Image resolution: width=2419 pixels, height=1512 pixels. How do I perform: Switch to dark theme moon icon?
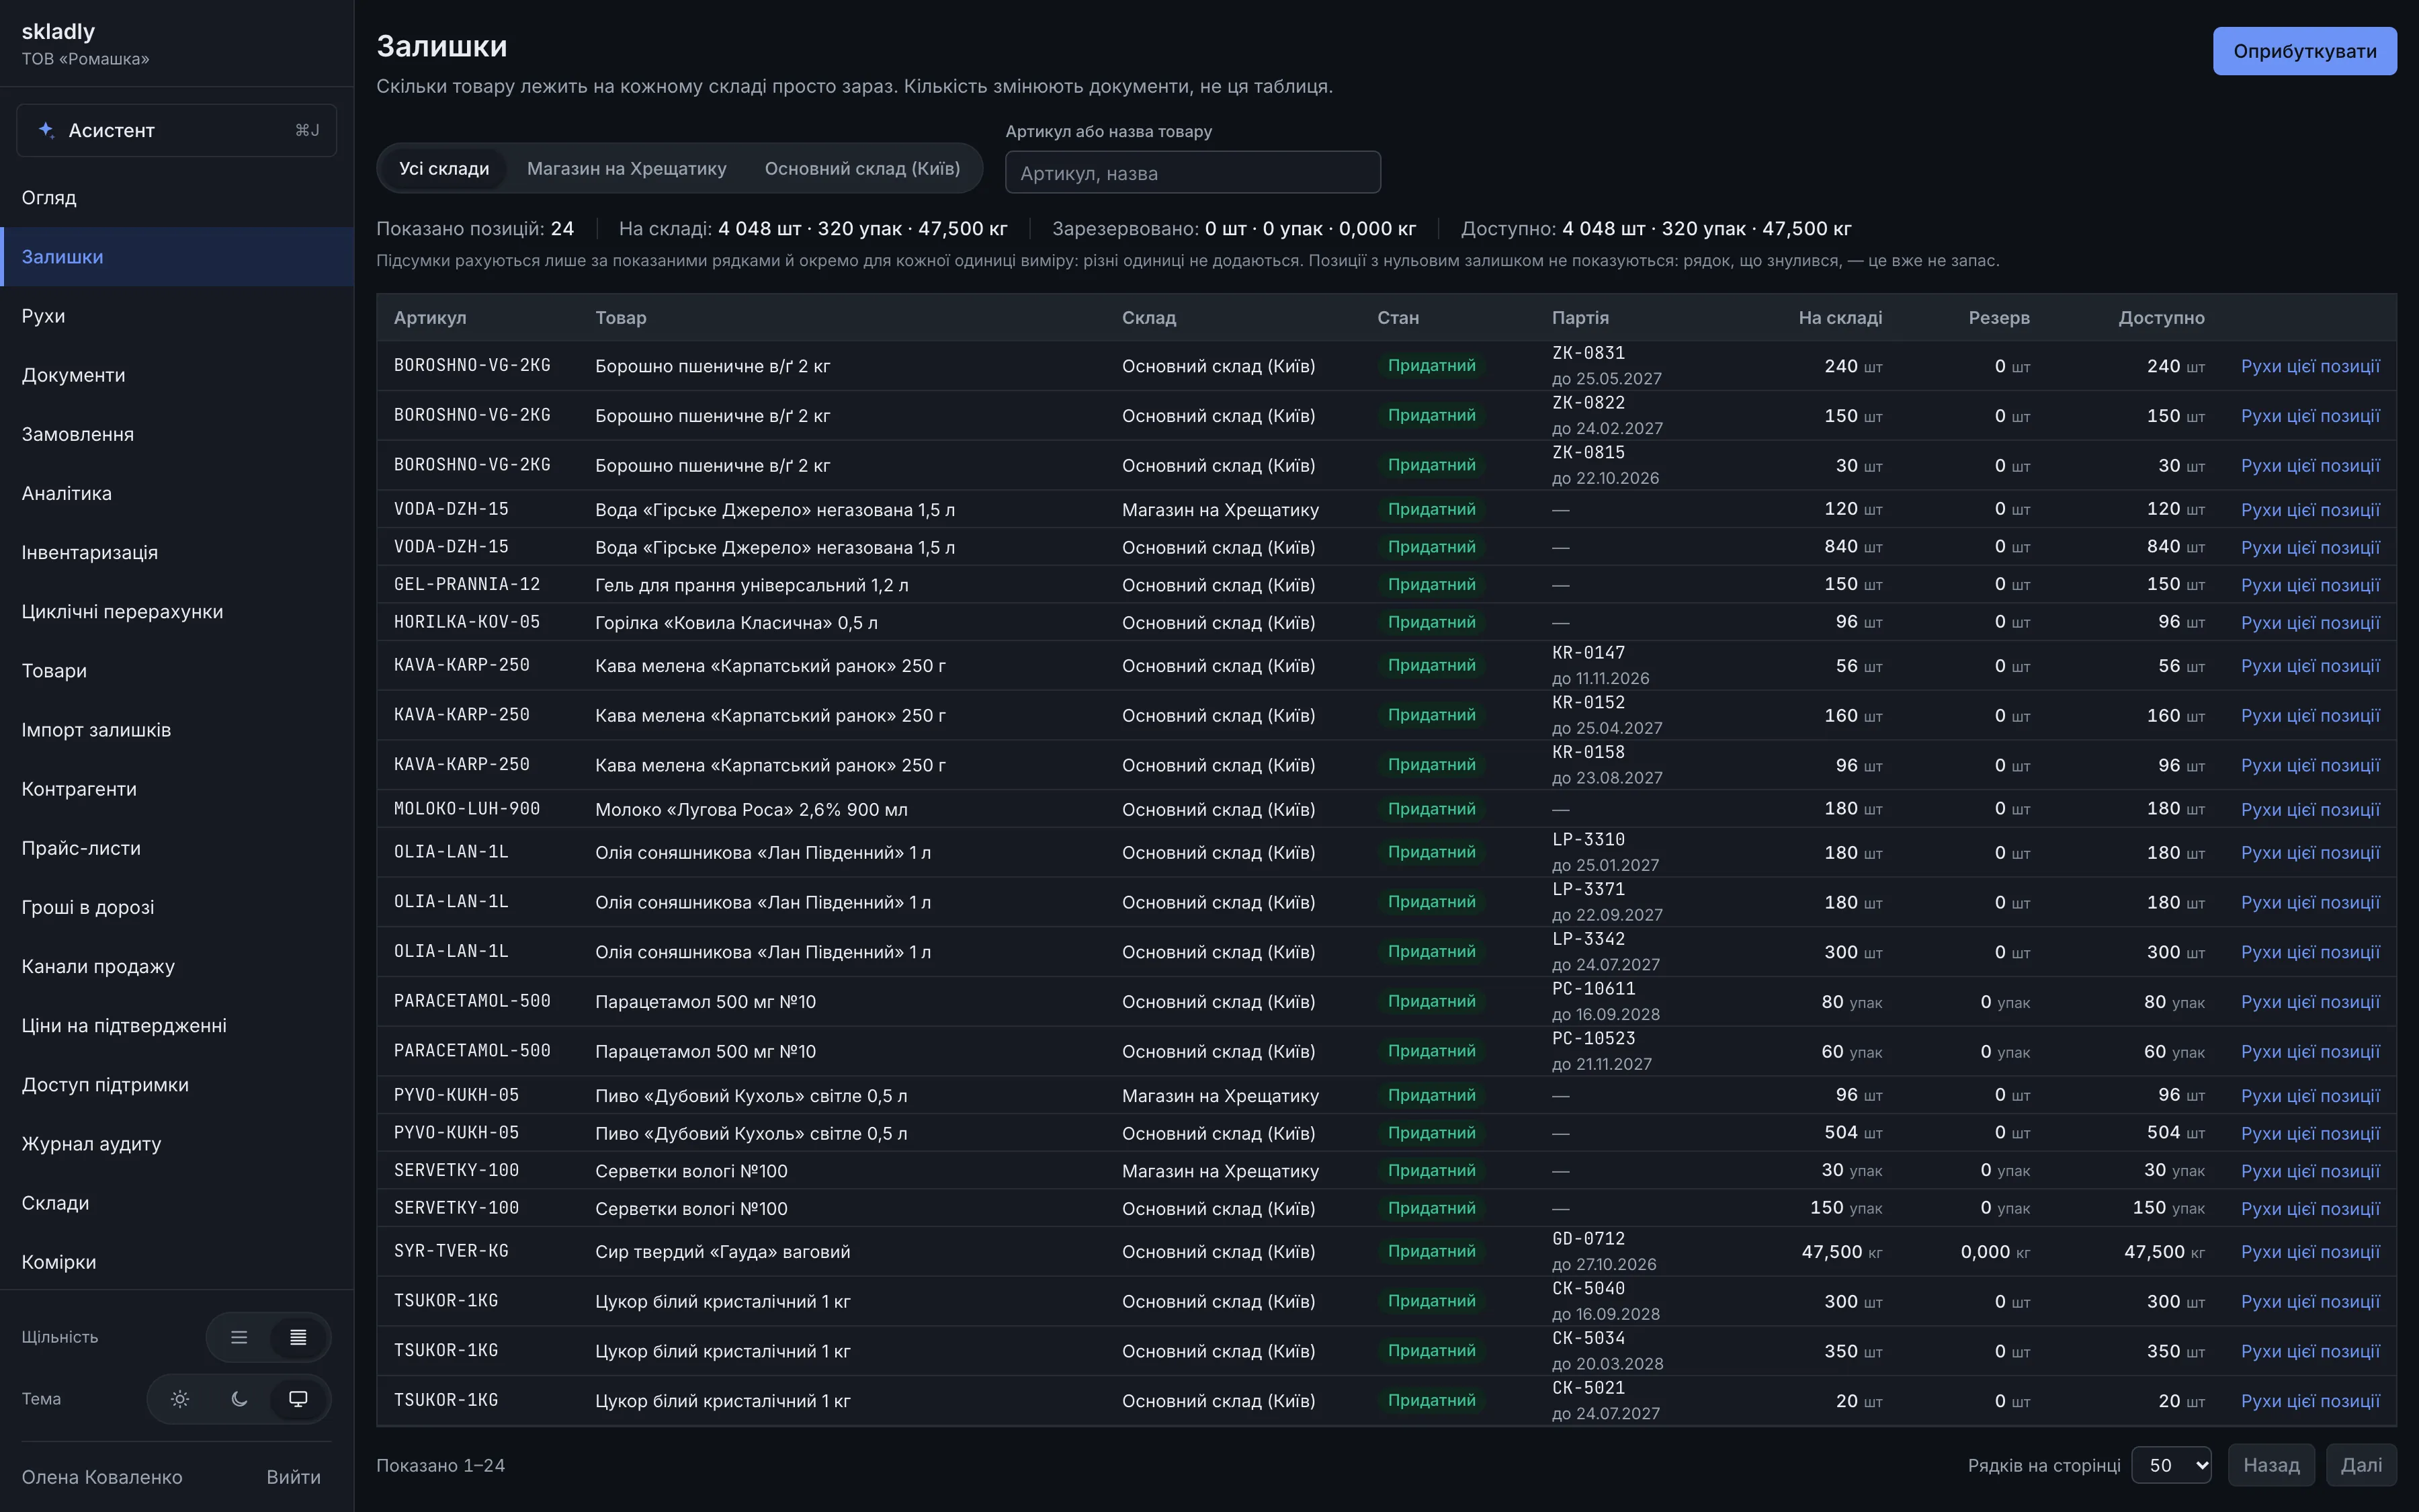coord(239,1399)
